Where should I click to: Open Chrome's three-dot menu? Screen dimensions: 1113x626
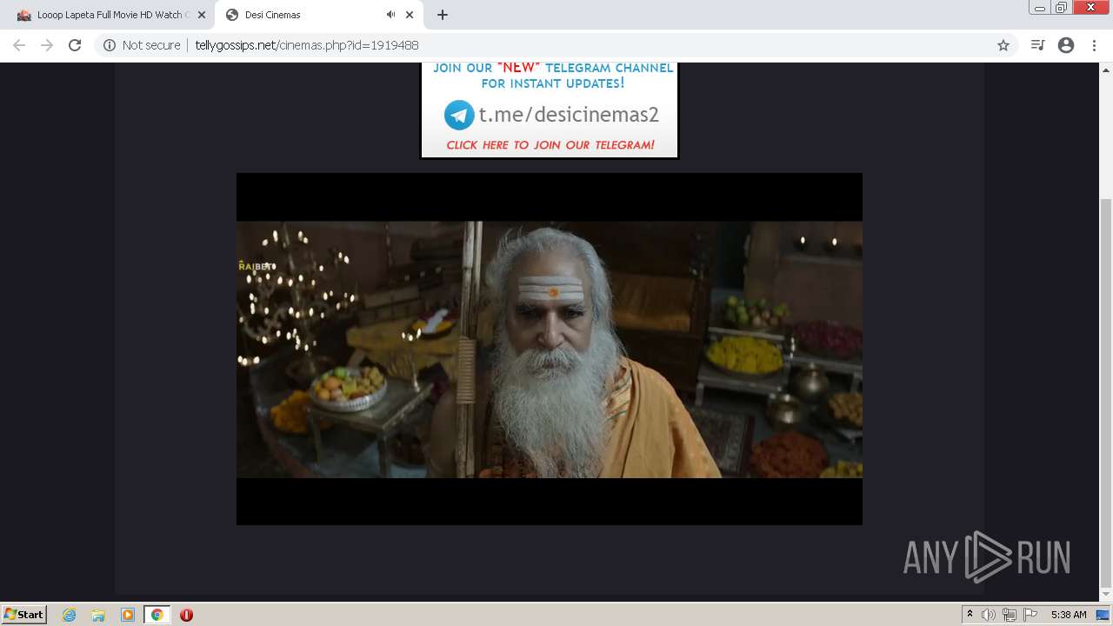click(1094, 45)
